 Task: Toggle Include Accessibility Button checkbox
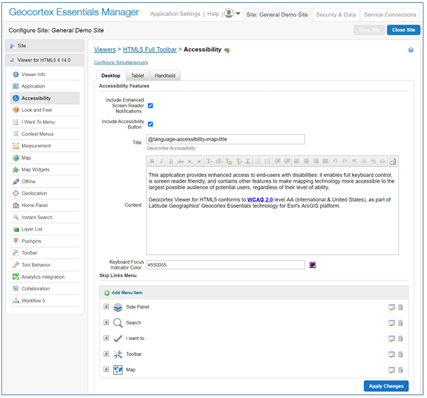(150, 124)
